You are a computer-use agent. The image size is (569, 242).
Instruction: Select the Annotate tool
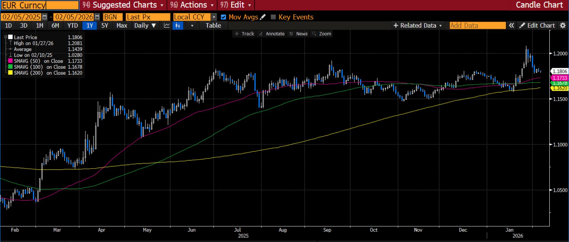pos(272,34)
